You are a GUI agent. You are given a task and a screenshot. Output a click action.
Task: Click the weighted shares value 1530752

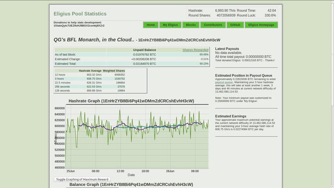pos(120,79)
